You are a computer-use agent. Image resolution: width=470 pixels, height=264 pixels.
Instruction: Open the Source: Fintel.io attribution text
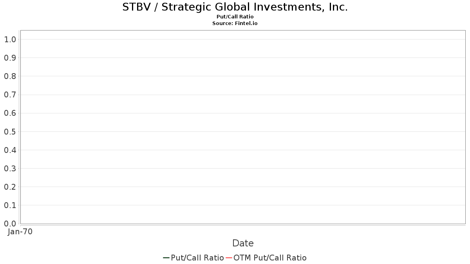pos(235,23)
